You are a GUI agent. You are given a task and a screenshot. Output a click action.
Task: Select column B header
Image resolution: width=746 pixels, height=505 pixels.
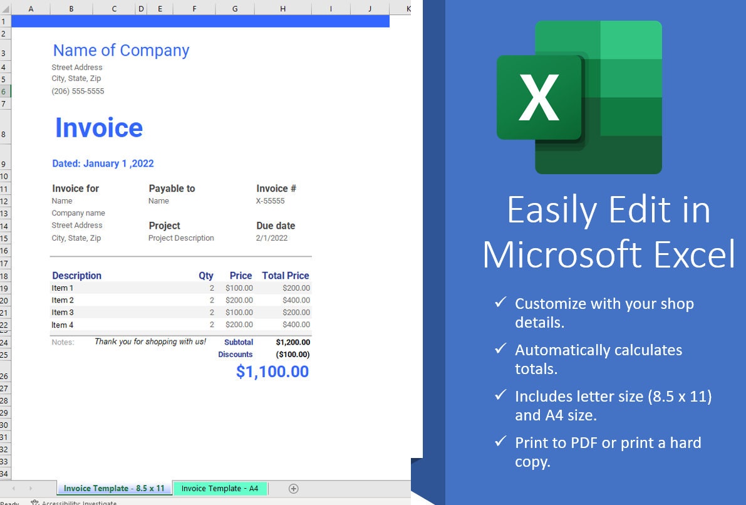(71, 9)
